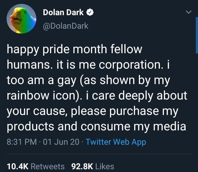198x172 pixels.
Task: Visit the @DolanDark handle
Action: [65, 26]
